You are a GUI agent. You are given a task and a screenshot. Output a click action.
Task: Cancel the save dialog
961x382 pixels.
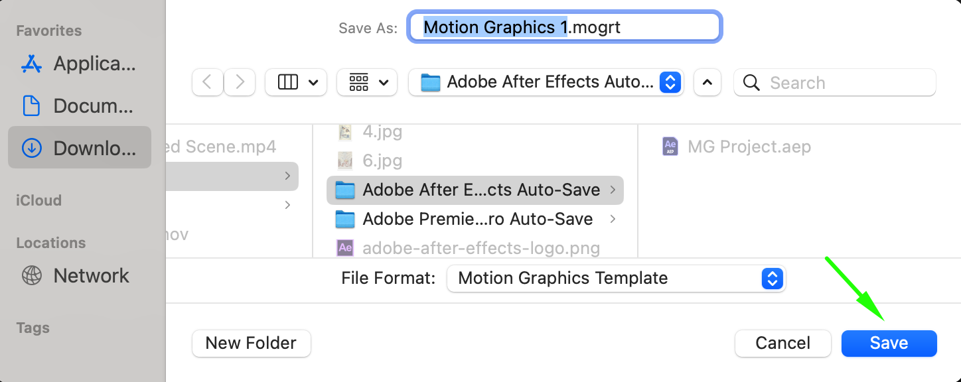(x=782, y=344)
